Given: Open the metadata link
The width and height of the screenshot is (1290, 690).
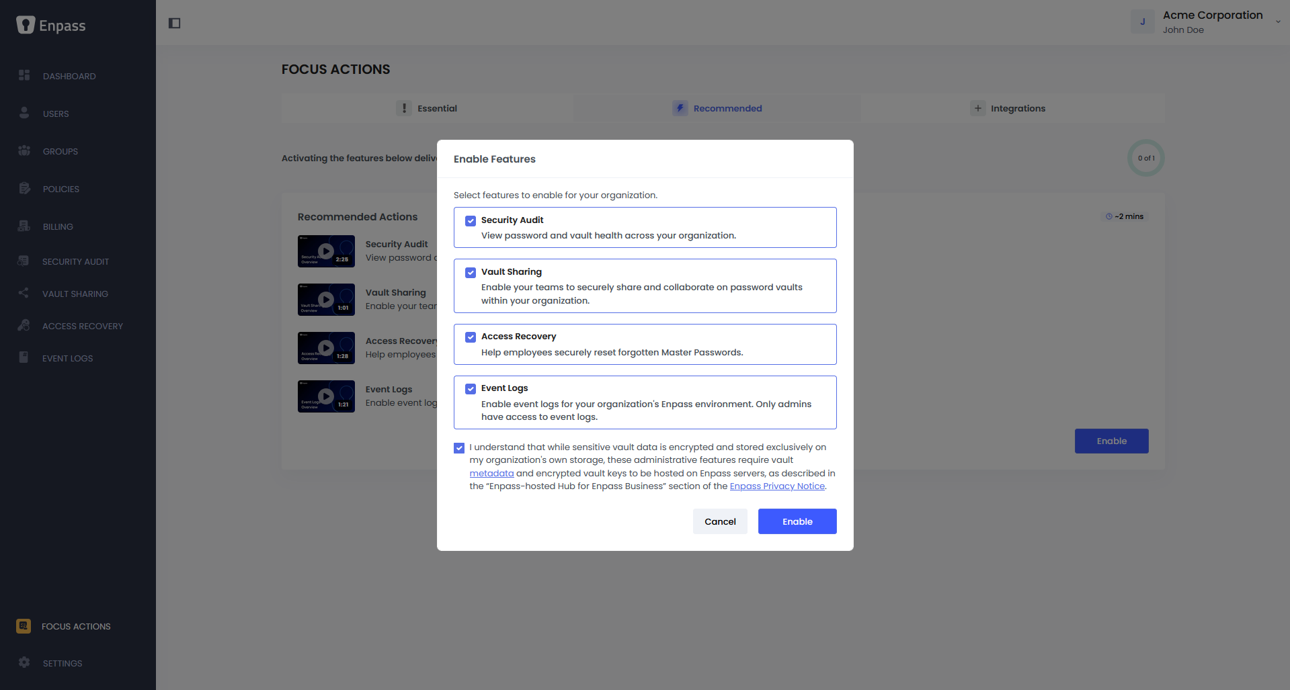Looking at the screenshot, I should [491, 473].
